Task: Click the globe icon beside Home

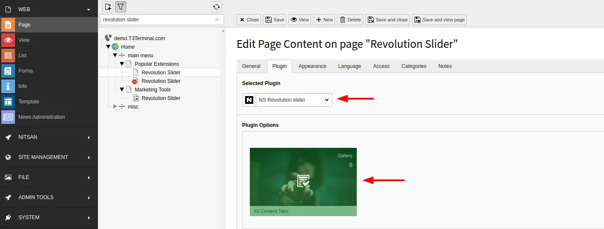Action: coord(115,47)
